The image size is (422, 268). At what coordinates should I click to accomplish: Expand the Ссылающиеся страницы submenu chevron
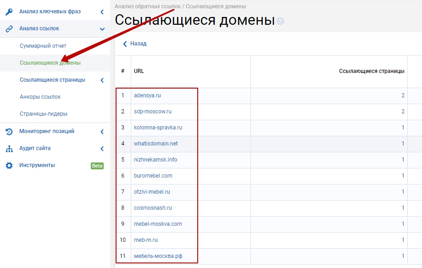tap(102, 80)
